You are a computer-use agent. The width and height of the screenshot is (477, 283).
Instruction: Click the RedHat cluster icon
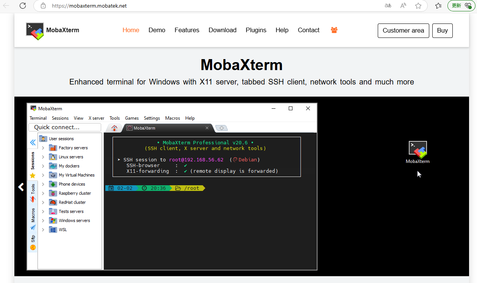[x=53, y=202]
